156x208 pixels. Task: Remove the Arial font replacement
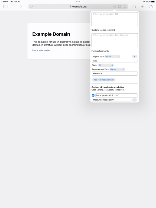click(135, 57)
